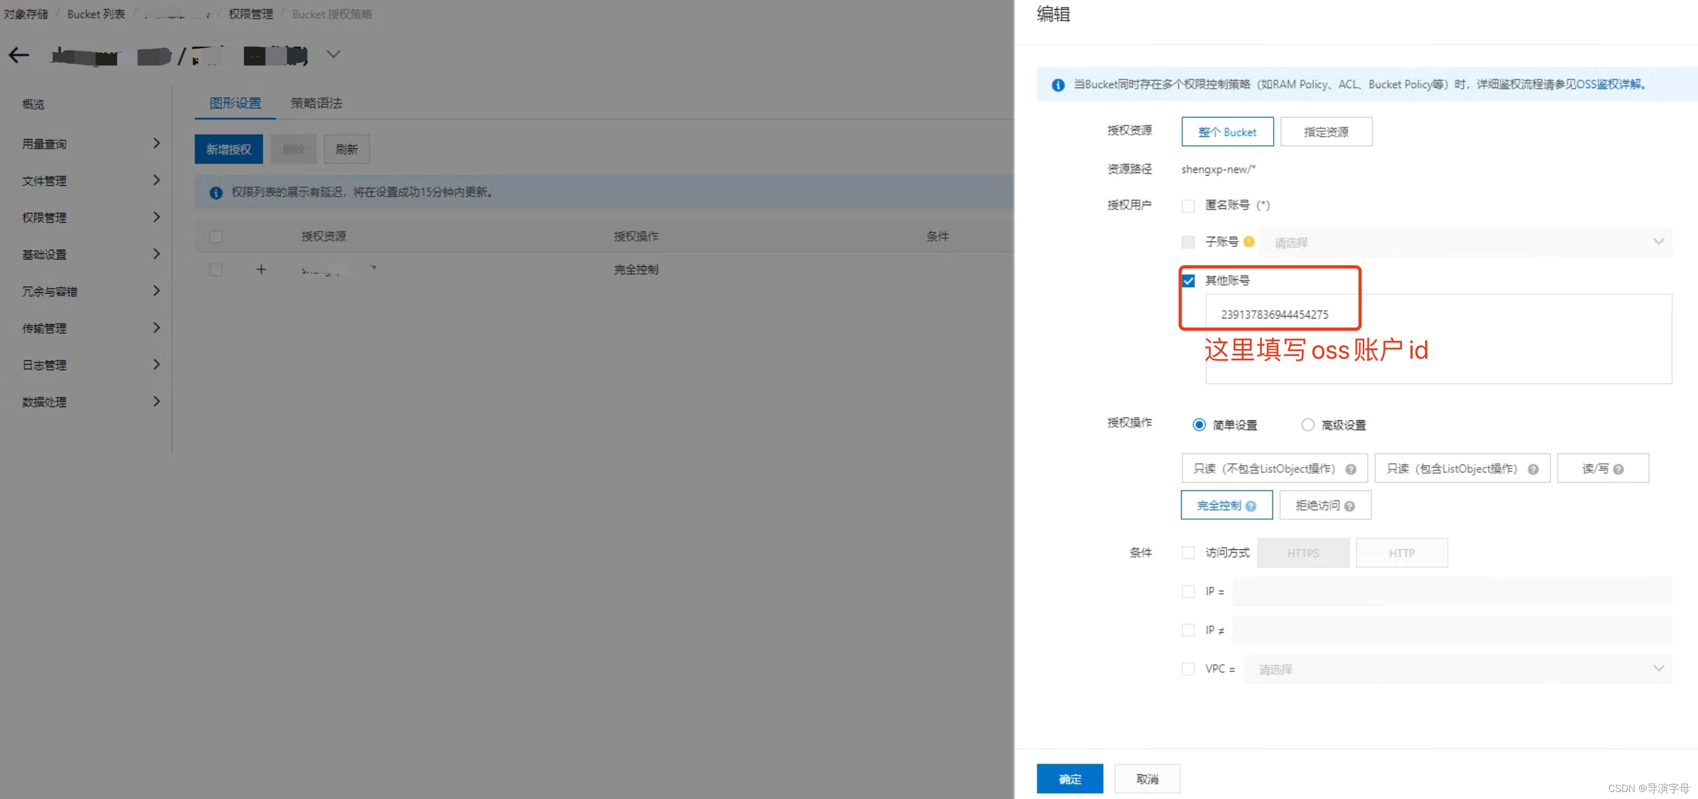Open the bucket name dropdown chevron
1698x799 pixels.
pos(334,54)
